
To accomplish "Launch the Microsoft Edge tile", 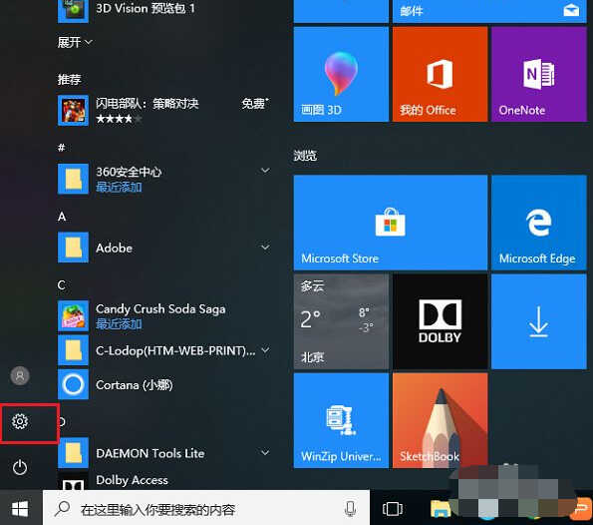I will pos(539,223).
